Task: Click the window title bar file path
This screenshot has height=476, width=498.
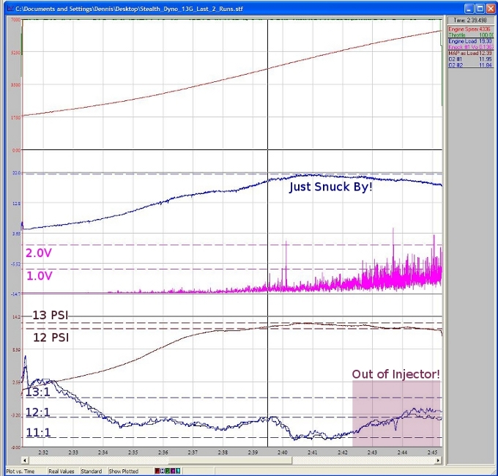Action: [130, 9]
